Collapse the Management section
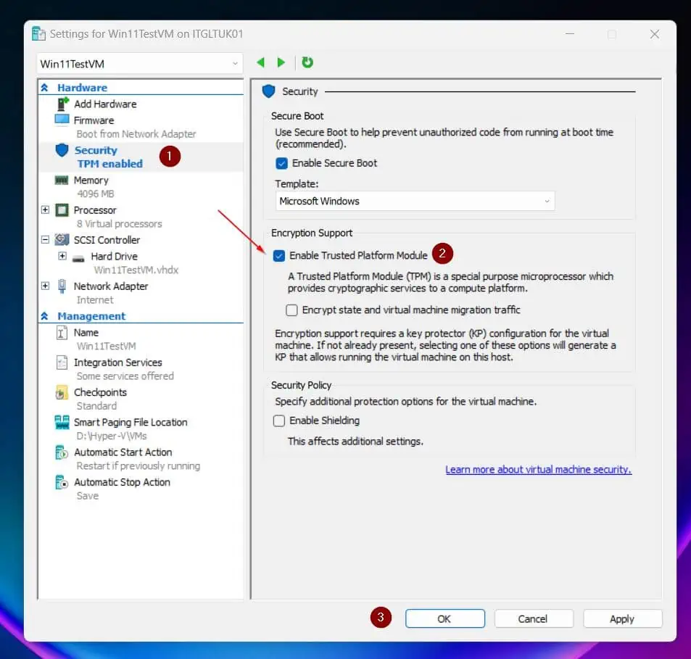Screen dimensions: 691x659 pyautogui.click(x=44, y=316)
